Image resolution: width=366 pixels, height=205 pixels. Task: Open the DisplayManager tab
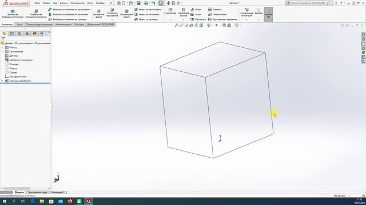click(35, 34)
